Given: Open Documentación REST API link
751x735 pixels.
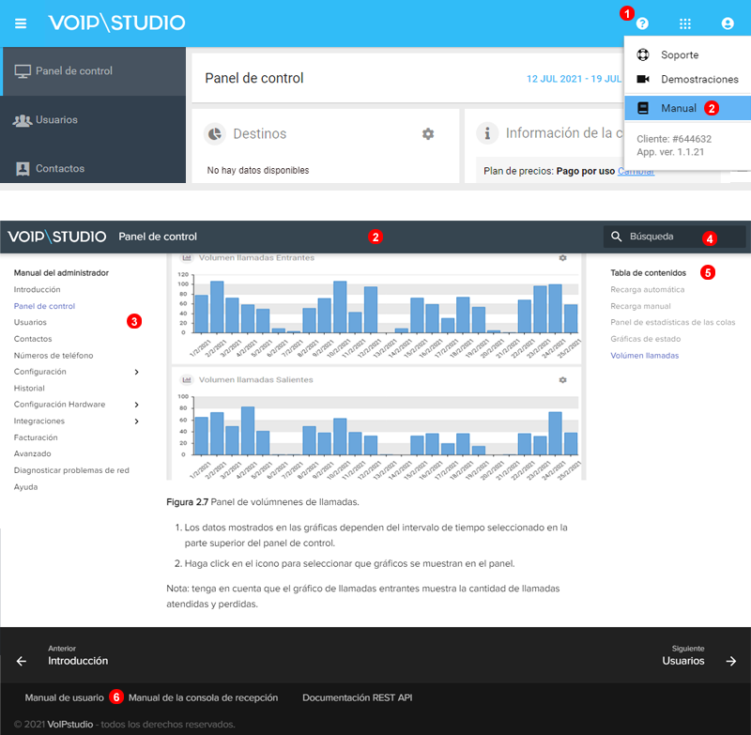Looking at the screenshot, I should tap(358, 697).
